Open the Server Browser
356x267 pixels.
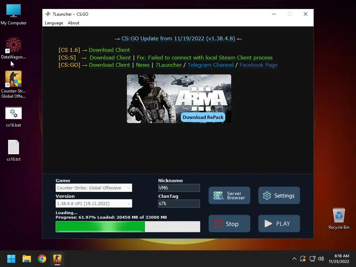pyautogui.click(x=229, y=195)
